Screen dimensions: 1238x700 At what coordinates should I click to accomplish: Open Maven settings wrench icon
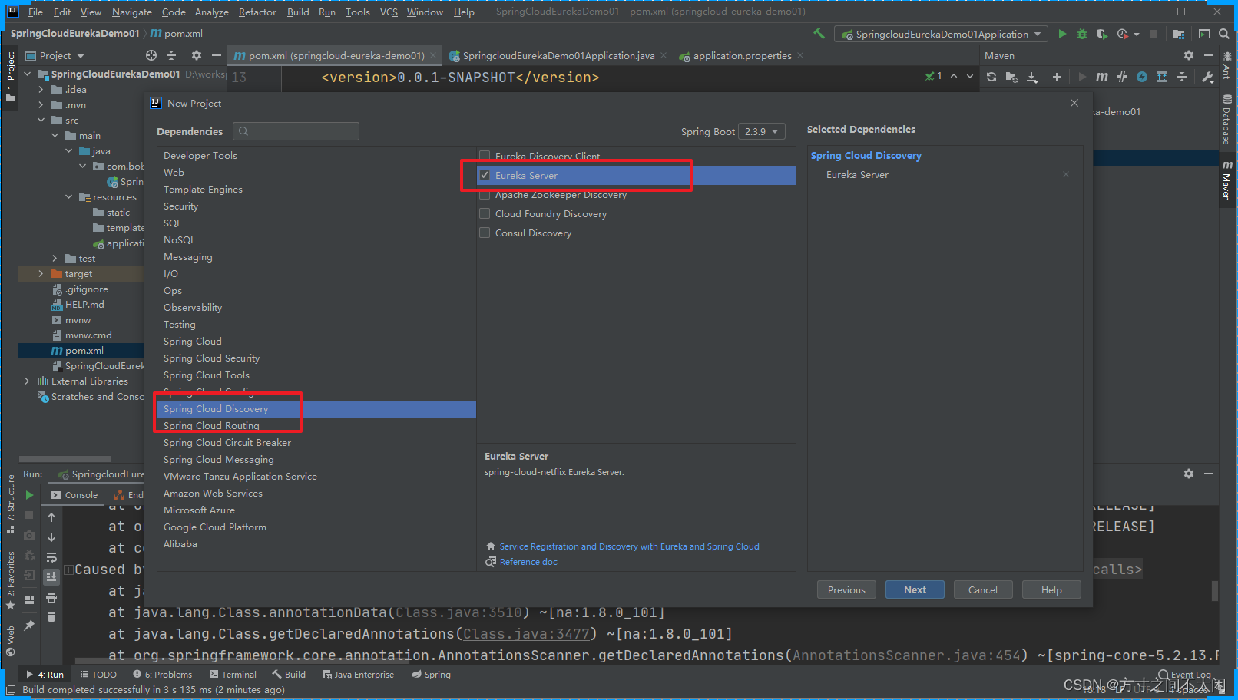tap(1207, 77)
